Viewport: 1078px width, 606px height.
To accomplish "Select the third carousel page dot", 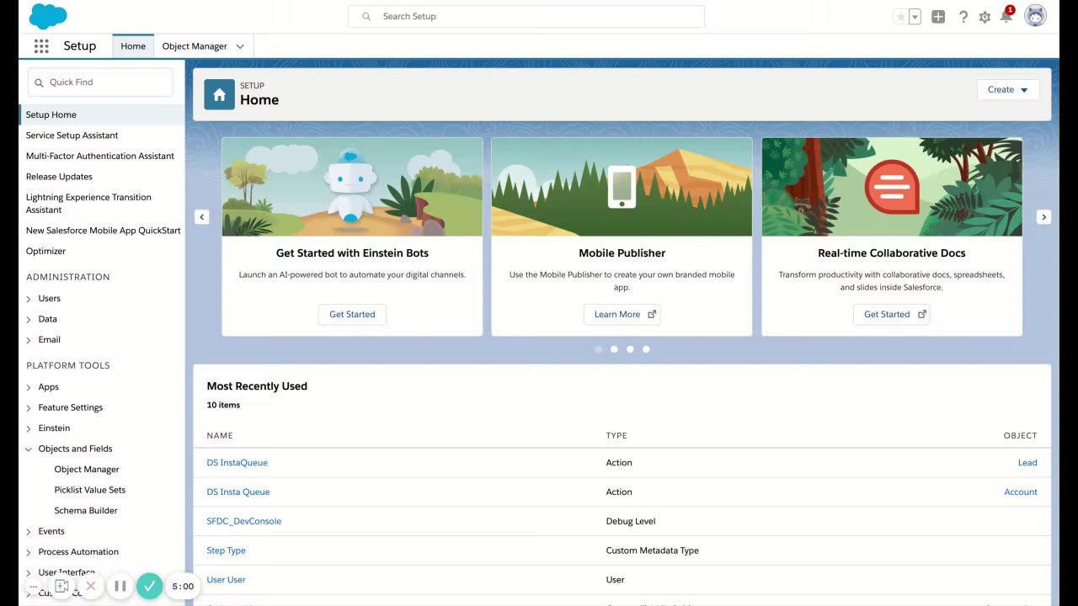I will tap(630, 349).
